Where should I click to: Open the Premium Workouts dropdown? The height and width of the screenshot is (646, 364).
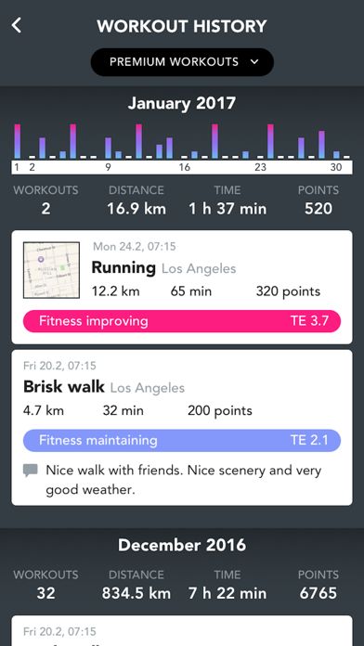[x=182, y=62]
